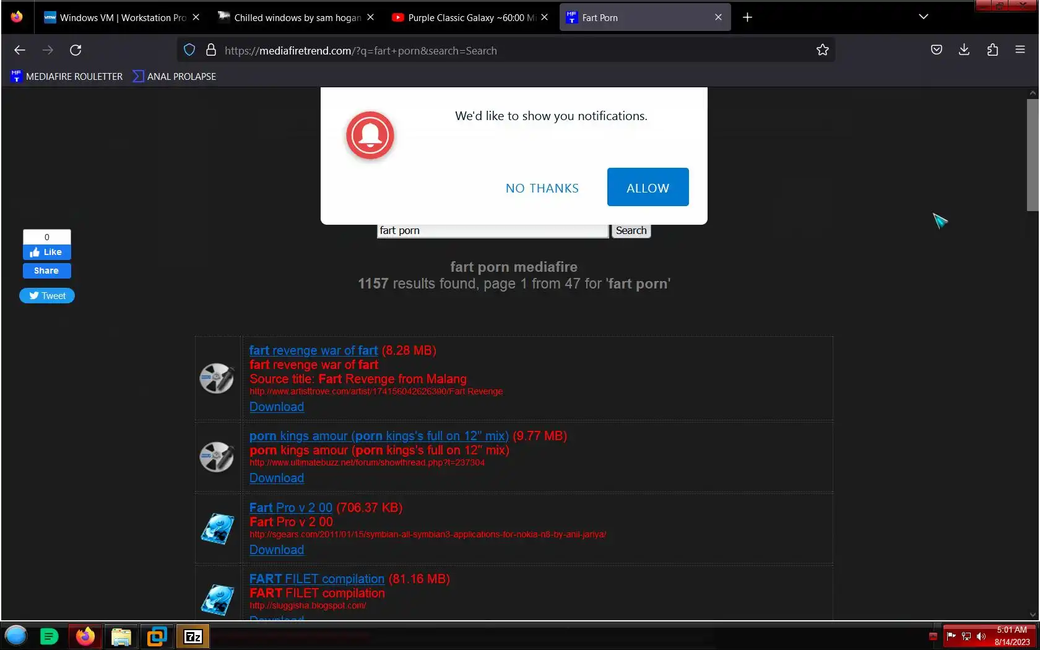This screenshot has height=650, width=1040.
Task: Click the '1157 results found' summary text
Action: click(514, 284)
